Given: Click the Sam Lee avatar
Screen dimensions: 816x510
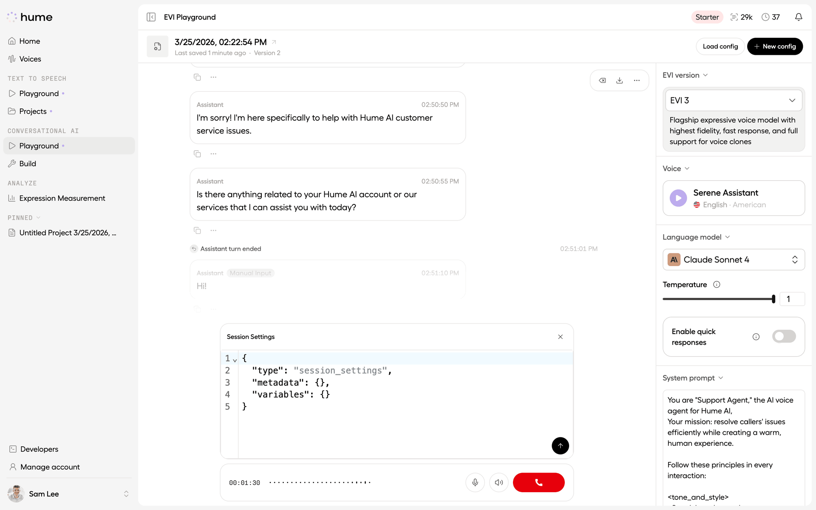Looking at the screenshot, I should 16,494.
